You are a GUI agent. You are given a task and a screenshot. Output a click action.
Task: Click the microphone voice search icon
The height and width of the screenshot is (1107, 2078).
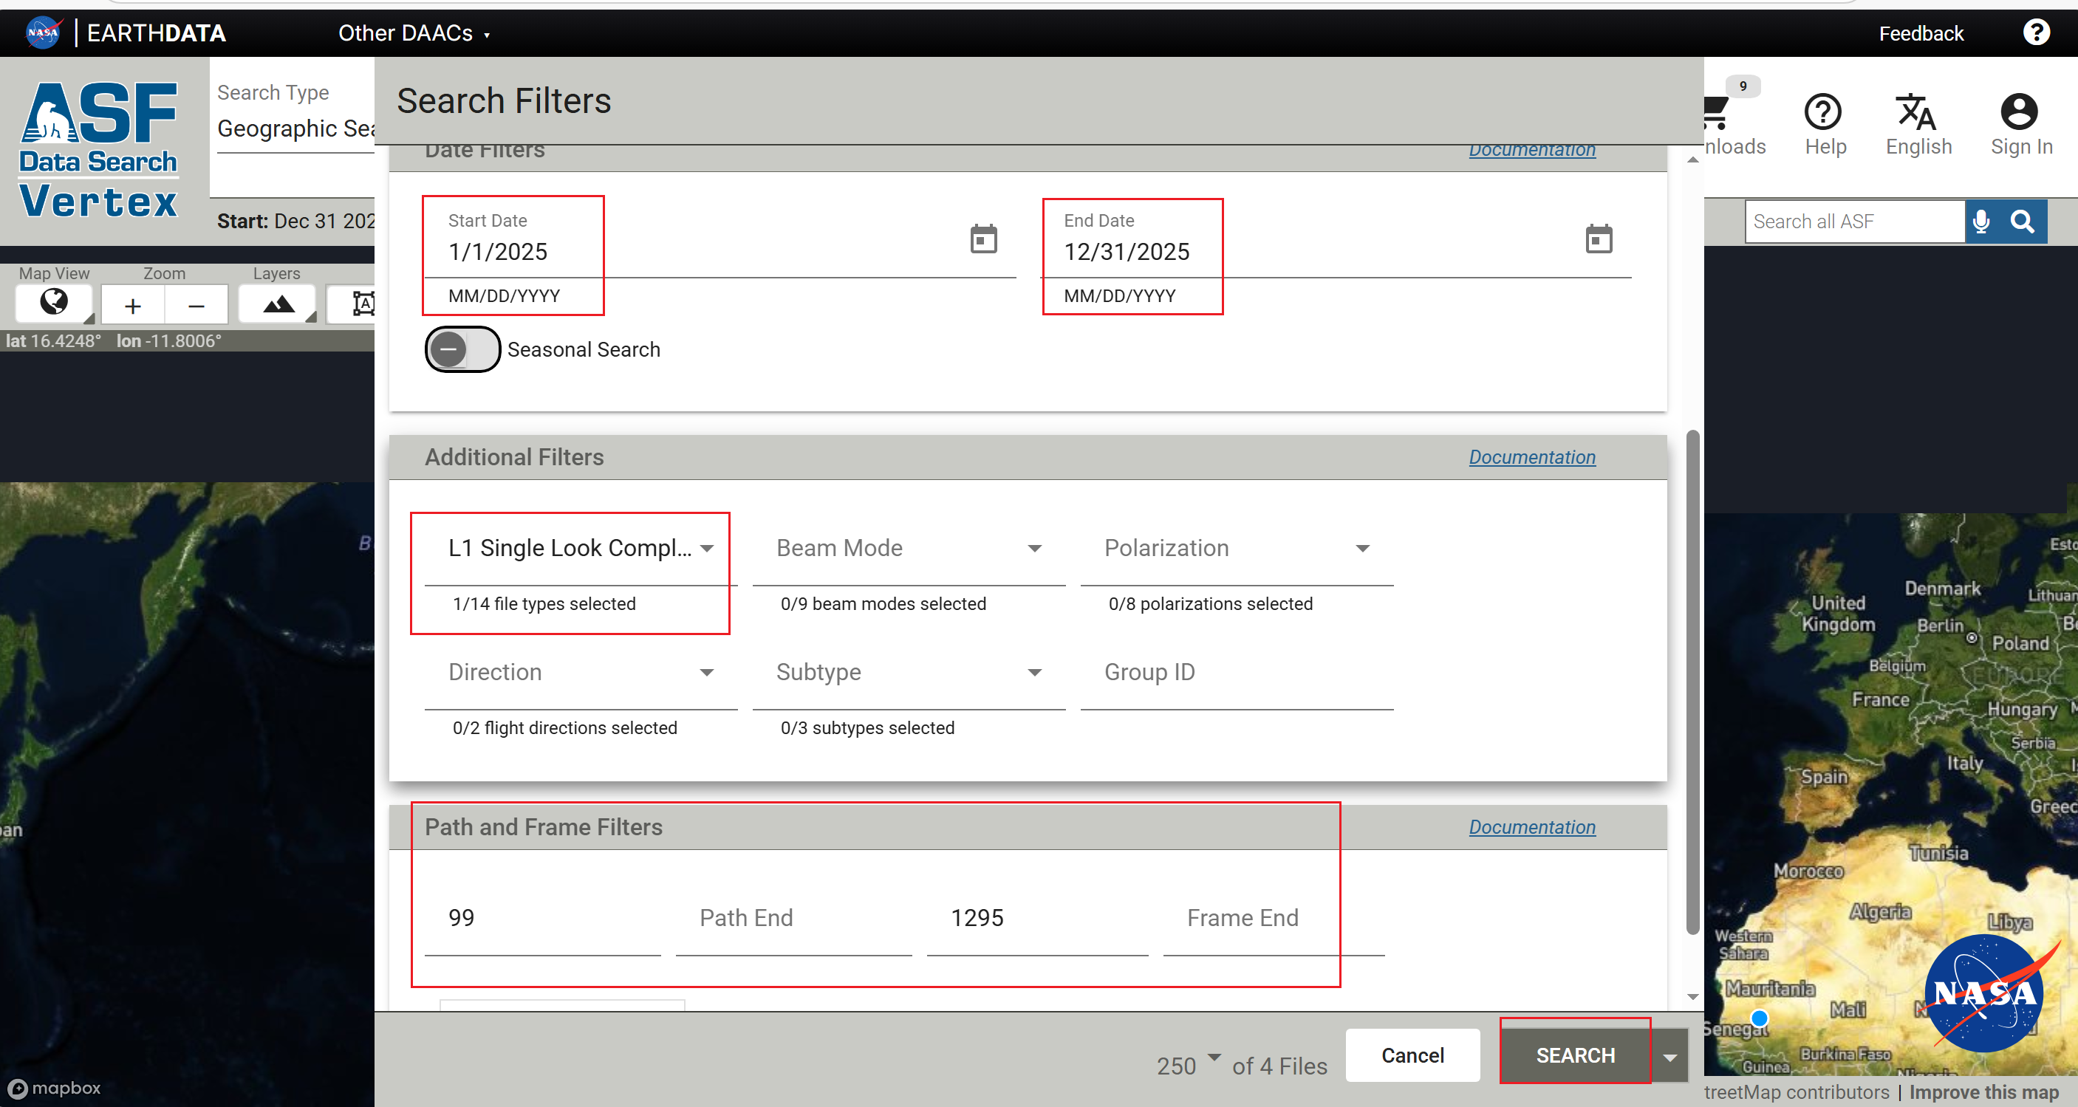tap(1981, 222)
